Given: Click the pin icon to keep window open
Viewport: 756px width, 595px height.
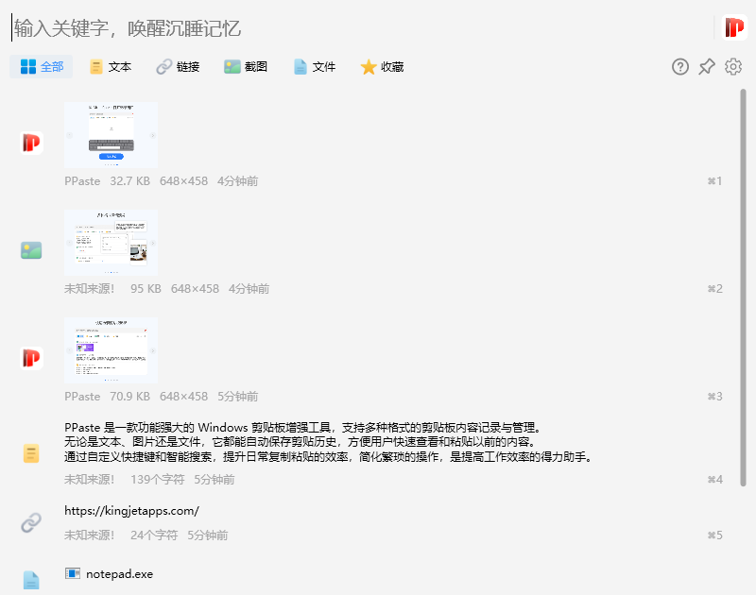Looking at the screenshot, I should coord(706,67).
